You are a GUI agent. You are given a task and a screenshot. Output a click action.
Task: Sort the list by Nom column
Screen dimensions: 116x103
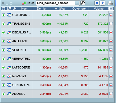pos(24,8)
